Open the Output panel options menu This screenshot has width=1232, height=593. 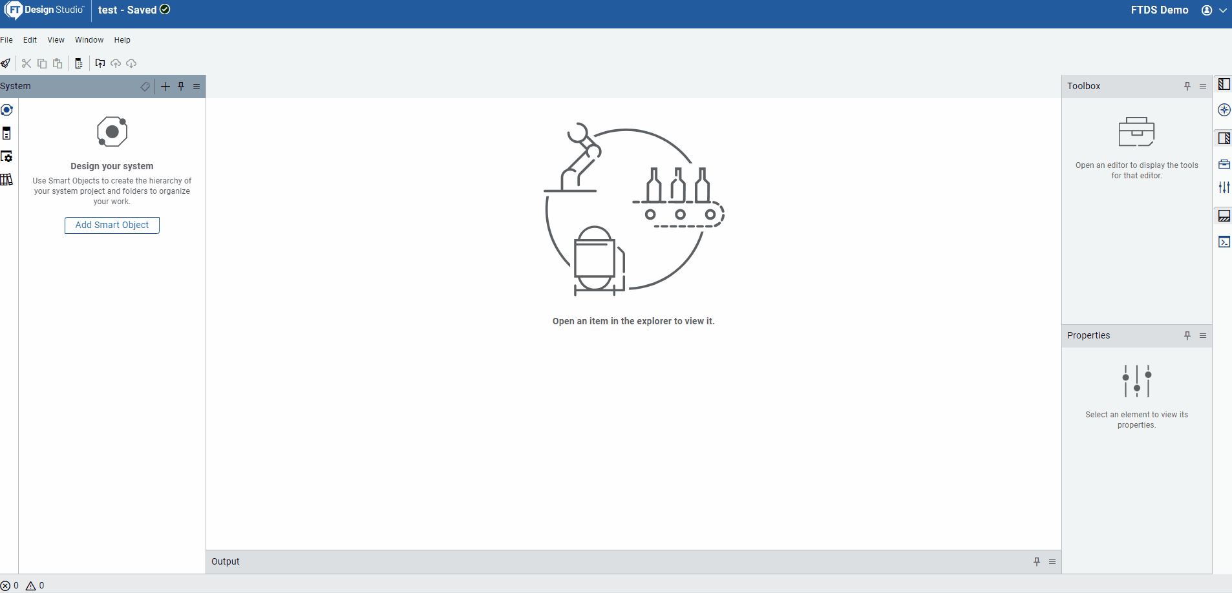coord(1052,562)
